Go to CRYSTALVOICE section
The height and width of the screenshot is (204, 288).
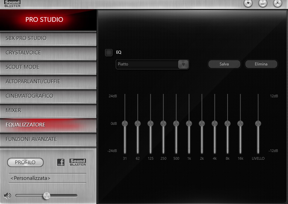tap(48, 53)
